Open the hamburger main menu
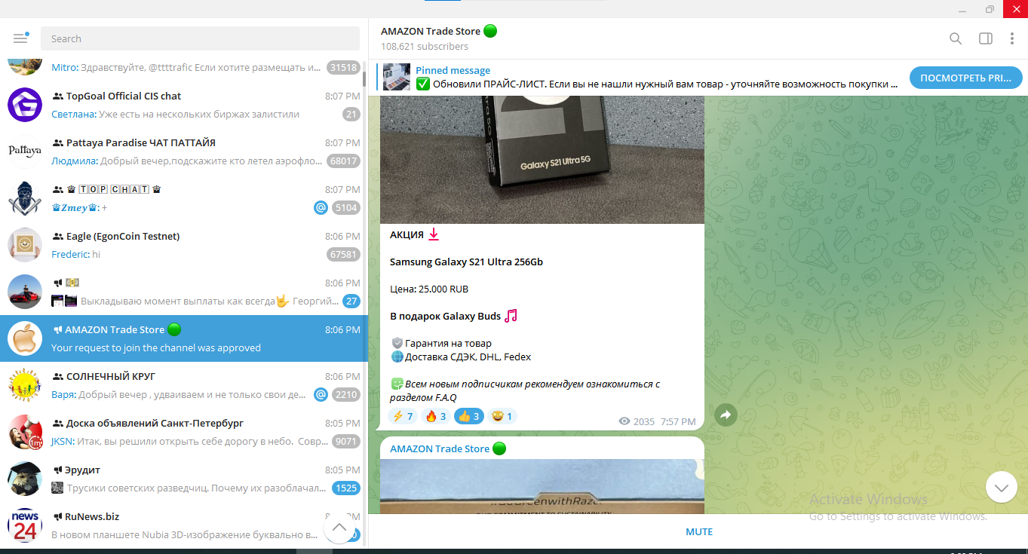The image size is (1028, 554). [x=20, y=38]
